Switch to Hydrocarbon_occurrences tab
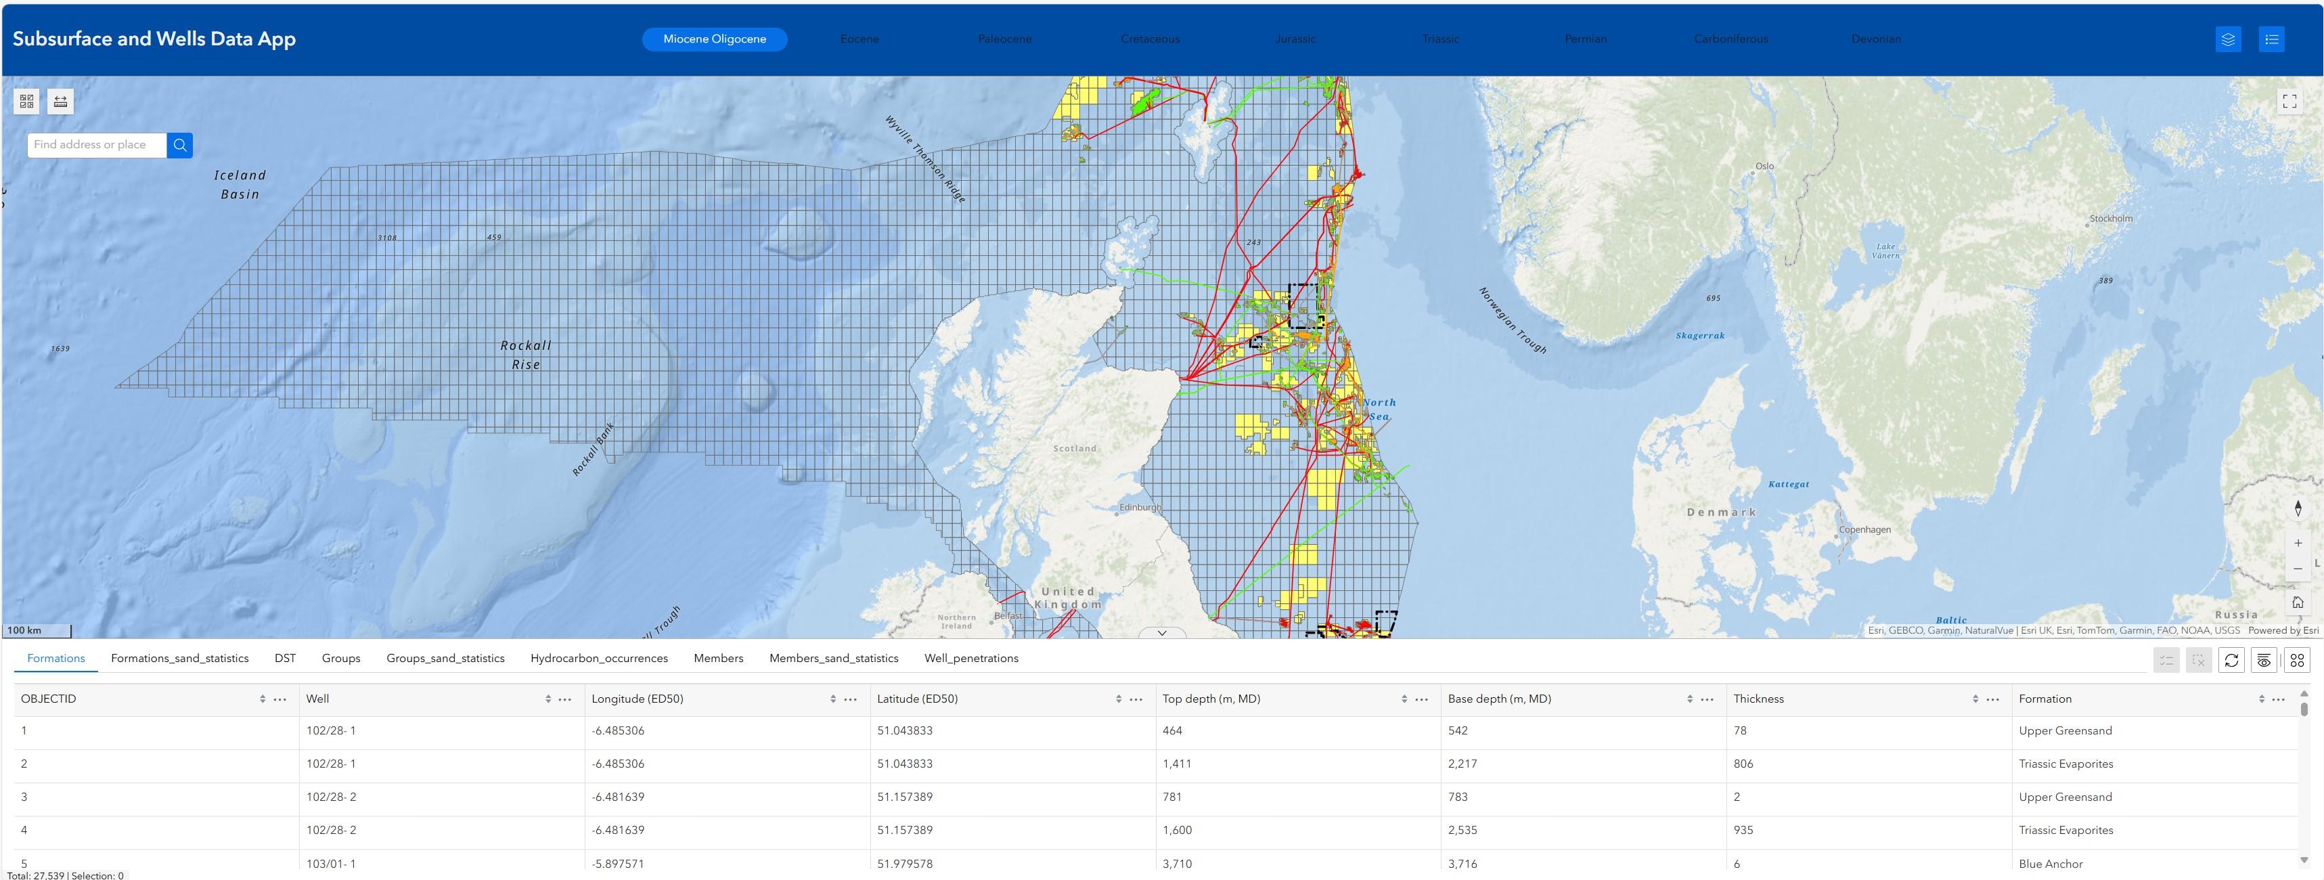Viewport: 2324px width, 880px height. point(599,658)
